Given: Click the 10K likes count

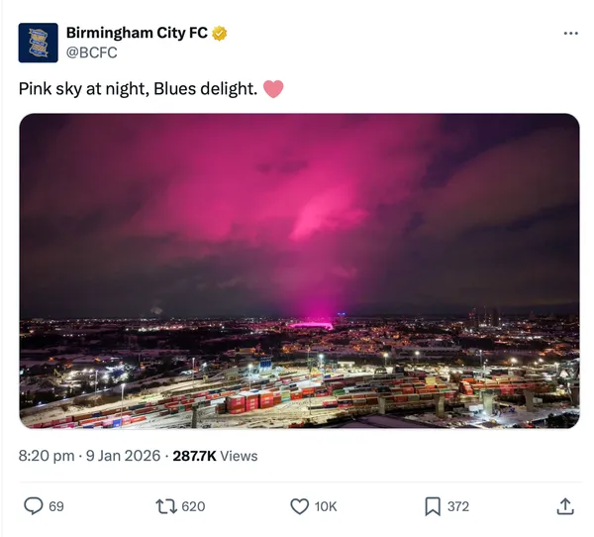Looking at the screenshot, I should click(326, 506).
